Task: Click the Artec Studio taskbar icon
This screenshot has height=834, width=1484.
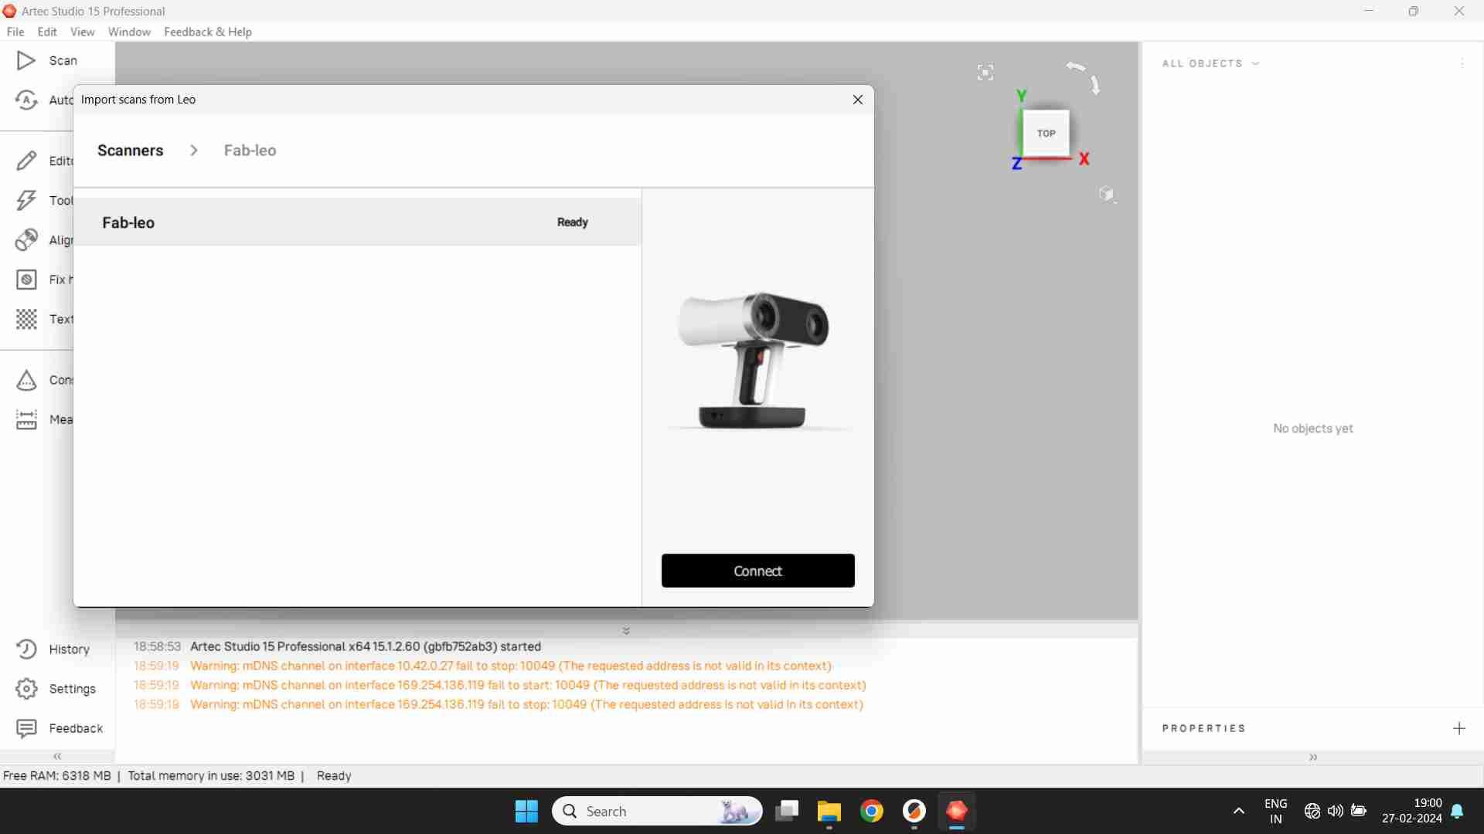Action: 957,811
